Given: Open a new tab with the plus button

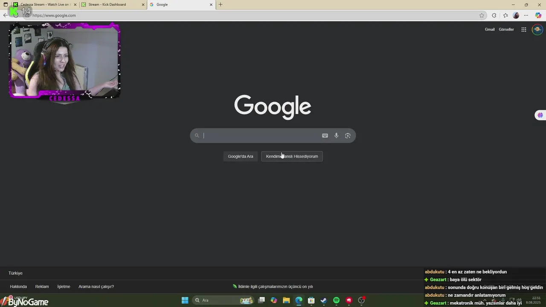Looking at the screenshot, I should [x=221, y=5].
